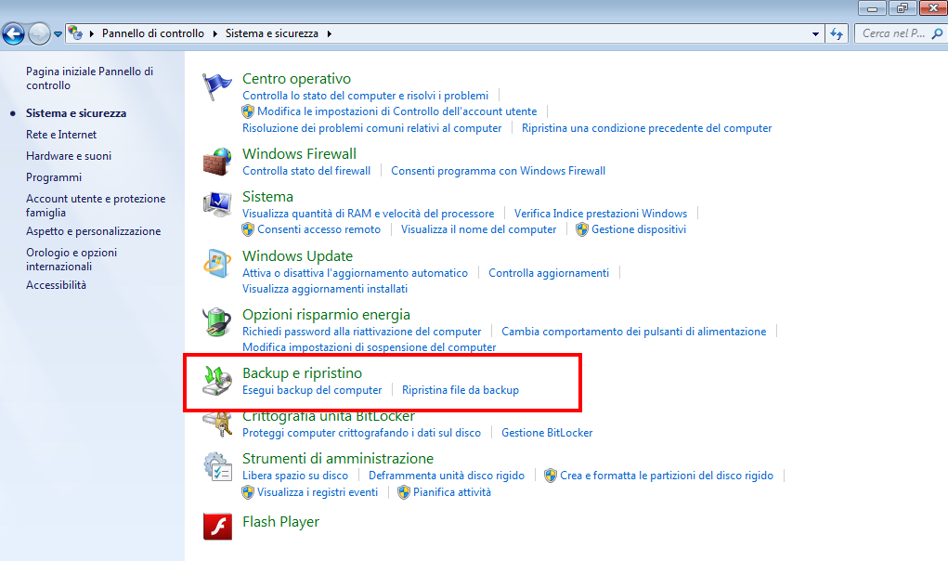Open the Flash Player heading link
Viewport: 948px width, 561px height.
[280, 522]
